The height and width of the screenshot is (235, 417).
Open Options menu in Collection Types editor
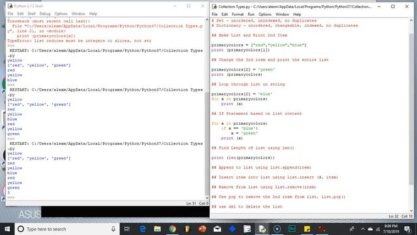point(265,14)
